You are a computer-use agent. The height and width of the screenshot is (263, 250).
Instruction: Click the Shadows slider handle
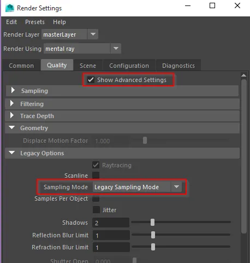tap(152, 223)
